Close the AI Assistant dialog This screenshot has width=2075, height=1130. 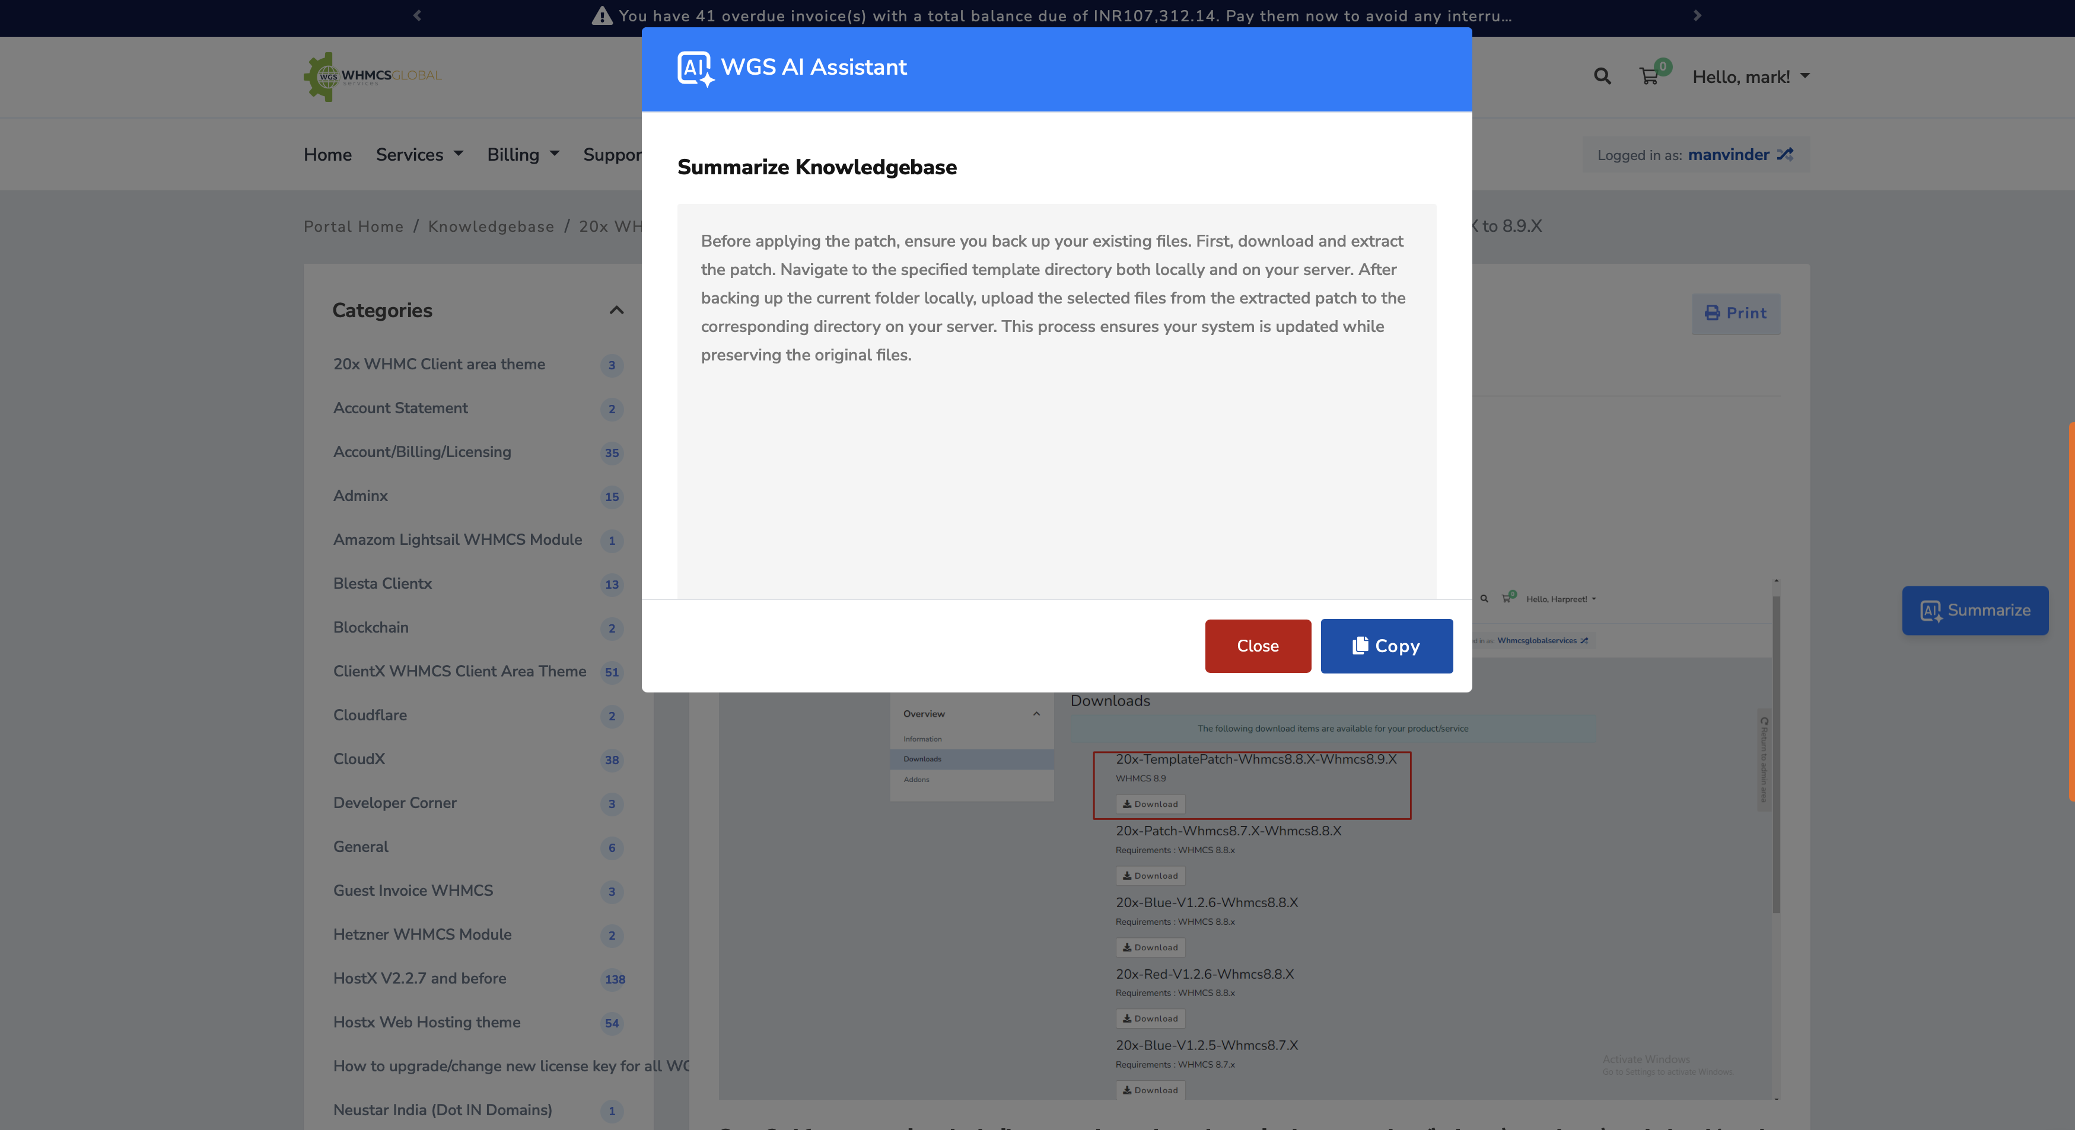[1258, 646]
